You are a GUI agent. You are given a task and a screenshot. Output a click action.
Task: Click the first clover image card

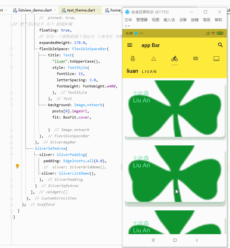(x=175, y=109)
